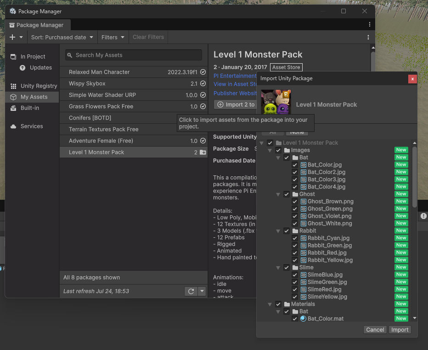
Task: Click the Cancel button
Action: coord(375,329)
